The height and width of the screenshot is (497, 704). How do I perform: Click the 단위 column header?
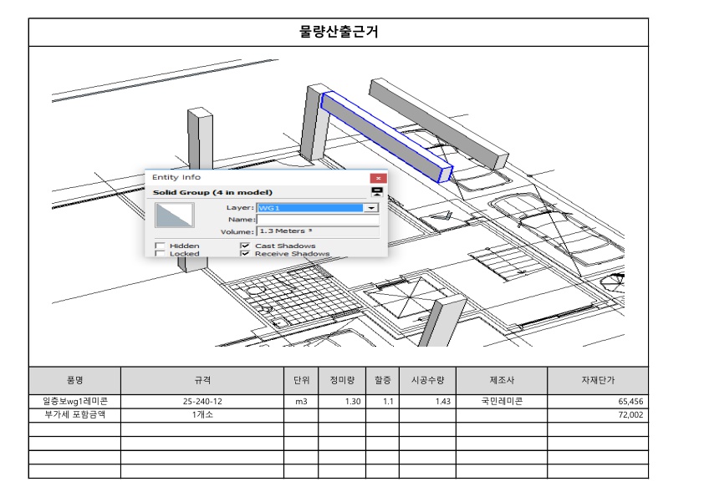(301, 380)
